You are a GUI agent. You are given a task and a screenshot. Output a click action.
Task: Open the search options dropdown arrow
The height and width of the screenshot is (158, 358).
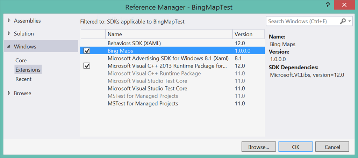click(x=350, y=21)
